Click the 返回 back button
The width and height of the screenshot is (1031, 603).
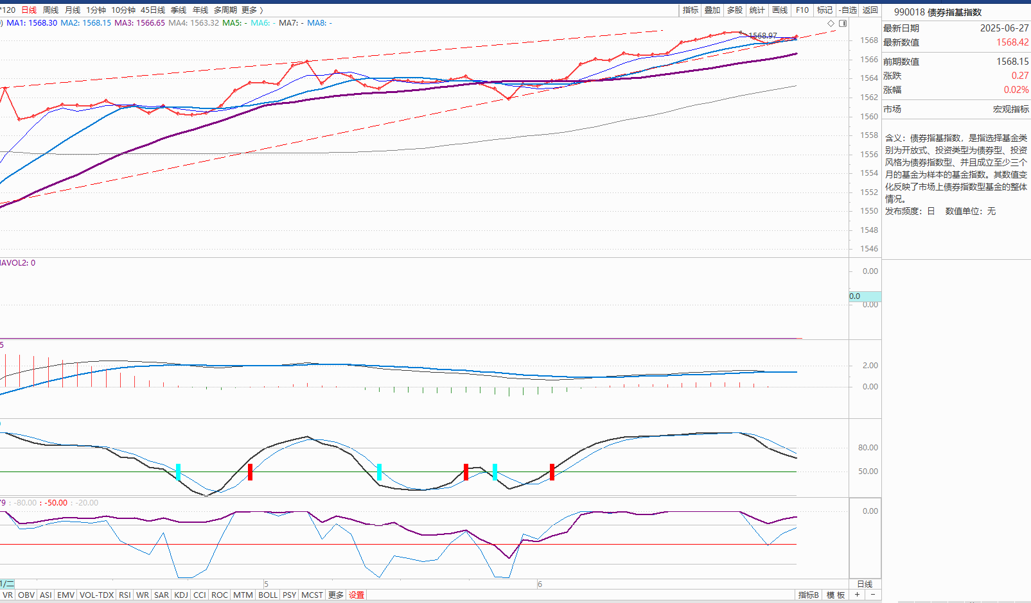(x=870, y=10)
